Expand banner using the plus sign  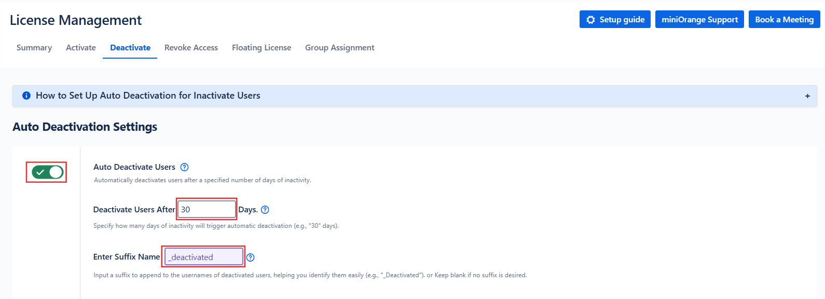pyautogui.click(x=807, y=96)
